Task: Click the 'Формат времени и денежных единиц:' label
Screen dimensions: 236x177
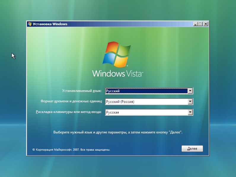Action: click(71, 101)
